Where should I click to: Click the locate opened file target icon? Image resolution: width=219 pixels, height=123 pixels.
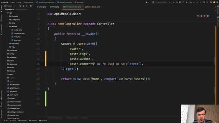(21, 6)
